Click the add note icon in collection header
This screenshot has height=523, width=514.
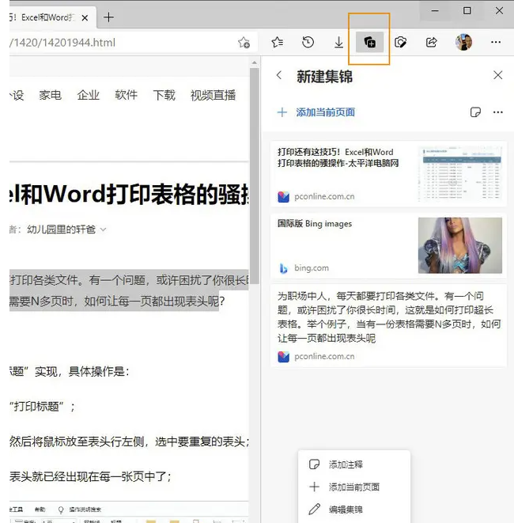click(475, 112)
